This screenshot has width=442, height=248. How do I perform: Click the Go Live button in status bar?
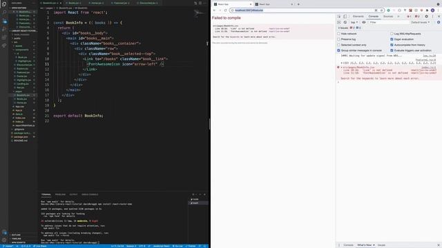(x=177, y=246)
